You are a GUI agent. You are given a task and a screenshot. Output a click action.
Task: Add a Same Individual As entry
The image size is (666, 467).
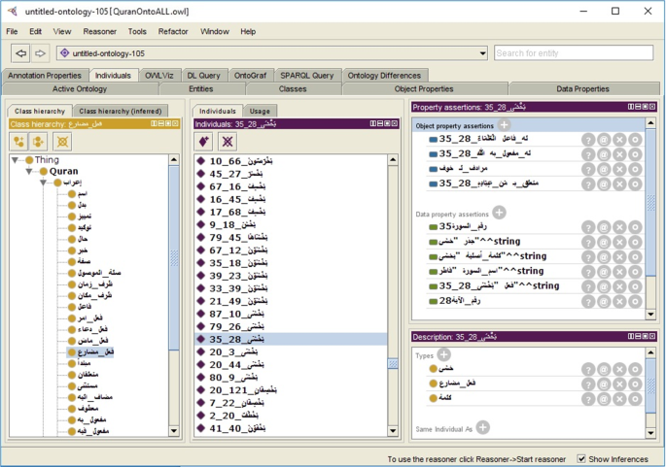click(x=482, y=427)
